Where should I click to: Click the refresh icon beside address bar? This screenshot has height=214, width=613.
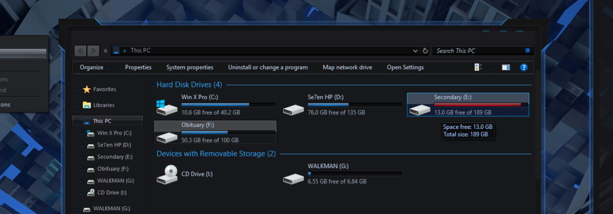pyautogui.click(x=426, y=50)
